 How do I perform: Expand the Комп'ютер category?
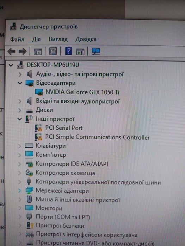coord(19,155)
